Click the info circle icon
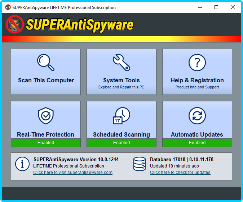 coord(22,164)
